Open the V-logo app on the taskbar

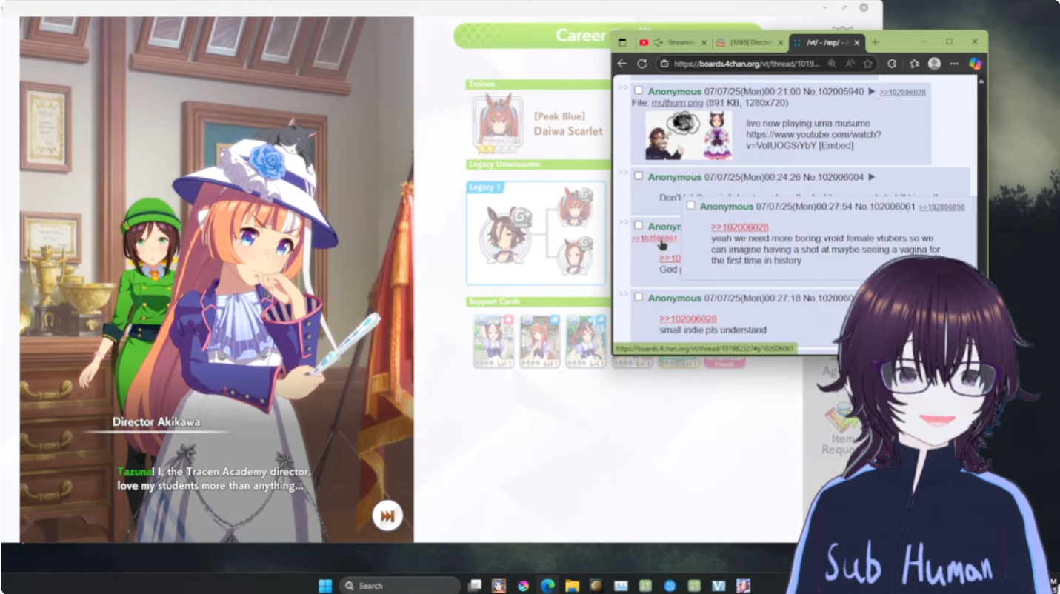719,585
